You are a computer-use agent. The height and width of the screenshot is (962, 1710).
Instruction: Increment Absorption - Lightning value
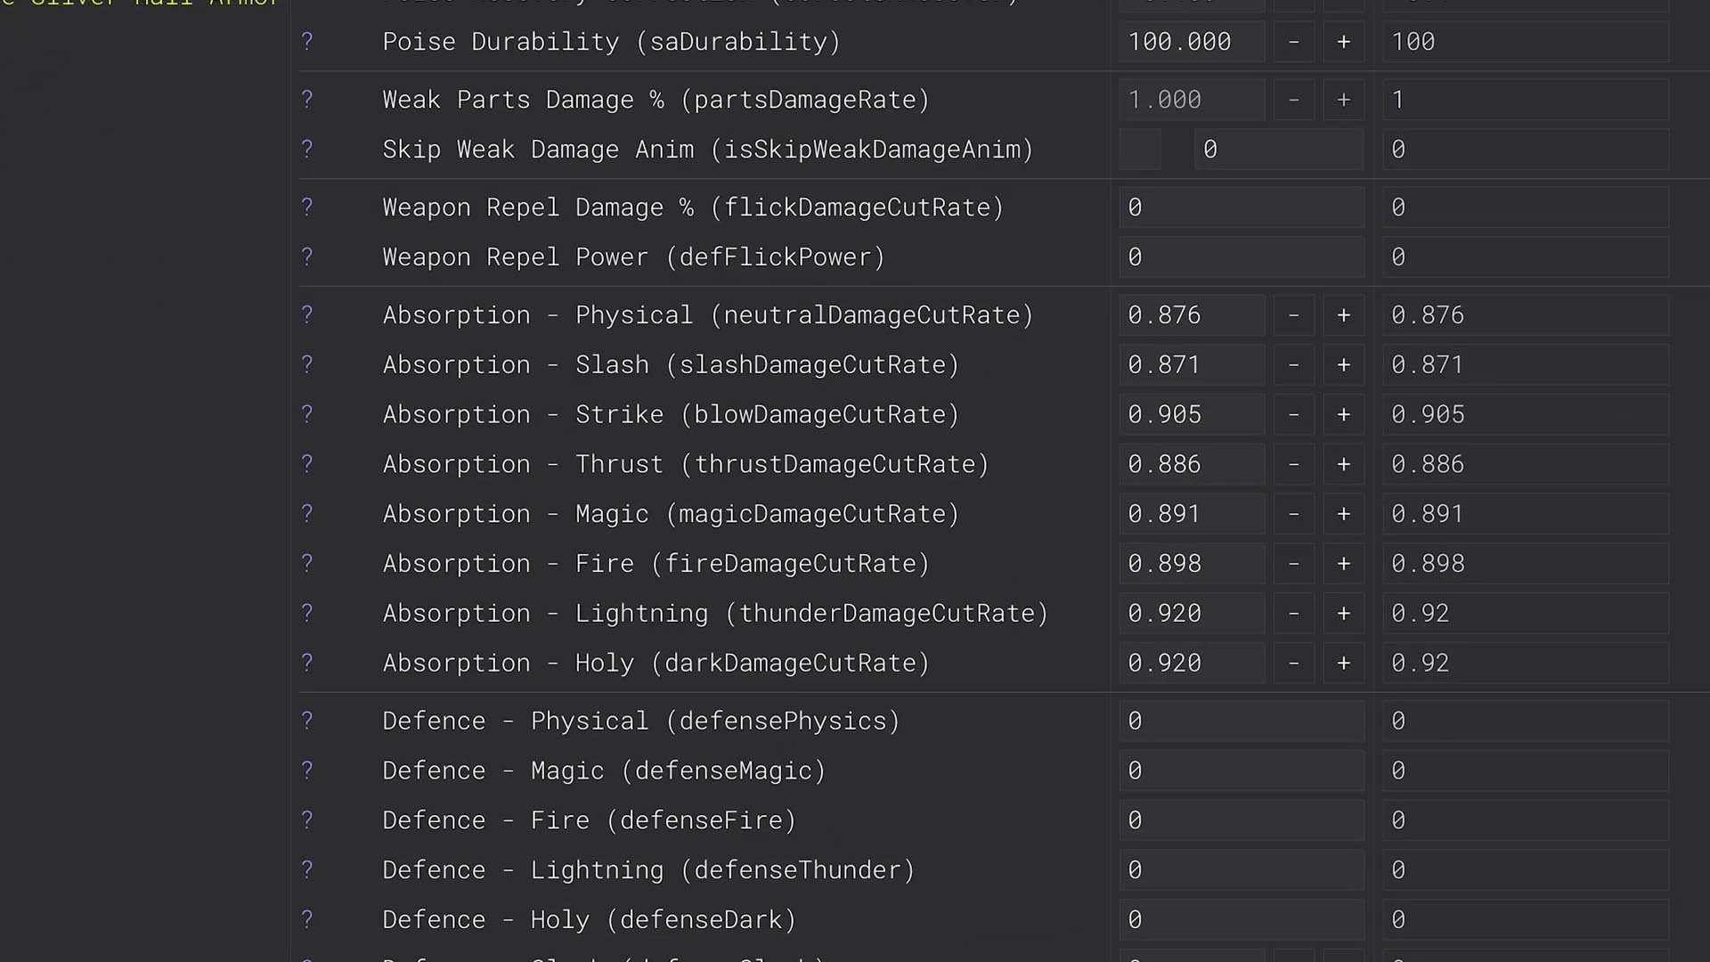coord(1343,614)
